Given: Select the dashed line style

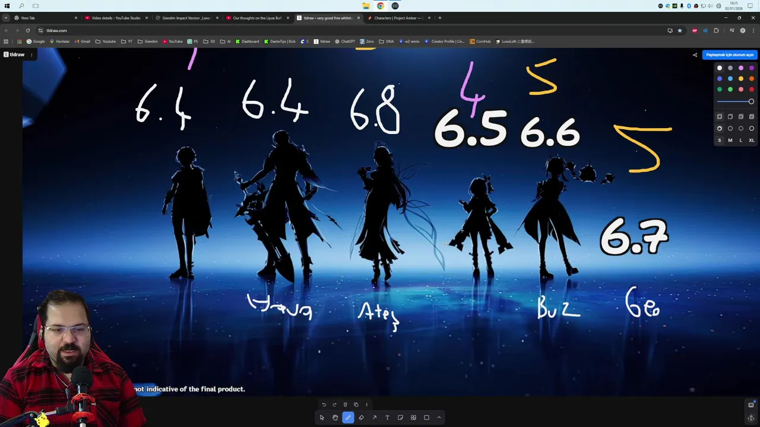Looking at the screenshot, I should coord(730,129).
